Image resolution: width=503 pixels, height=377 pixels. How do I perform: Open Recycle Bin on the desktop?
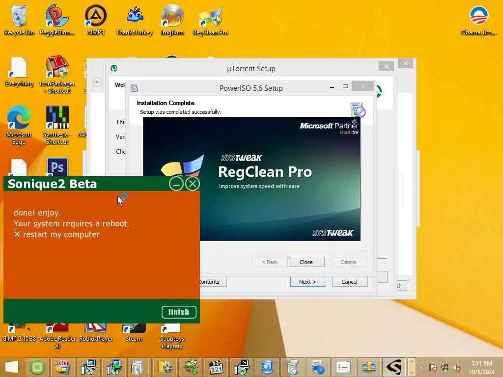click(19, 20)
